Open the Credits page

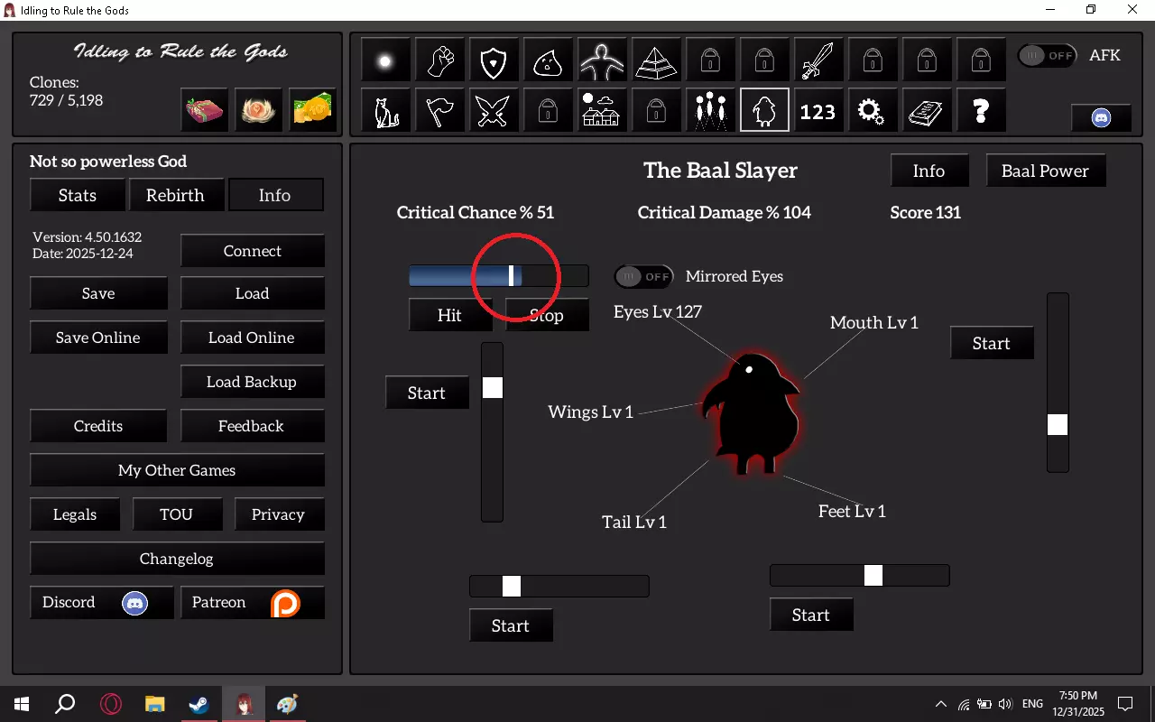click(98, 426)
